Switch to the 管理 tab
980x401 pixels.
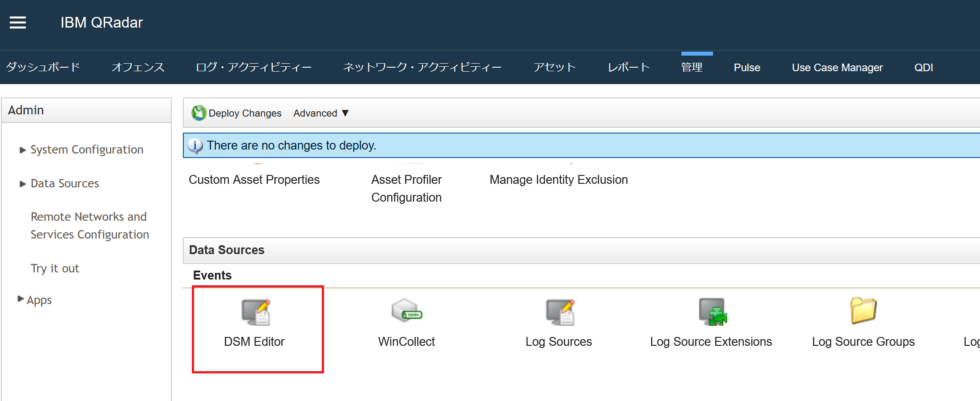692,67
